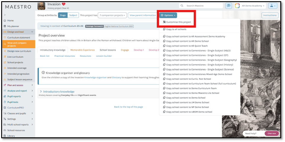Click the magnifier icon in search bar
Viewport: 285px width, 142px height.
(x=182, y=6)
